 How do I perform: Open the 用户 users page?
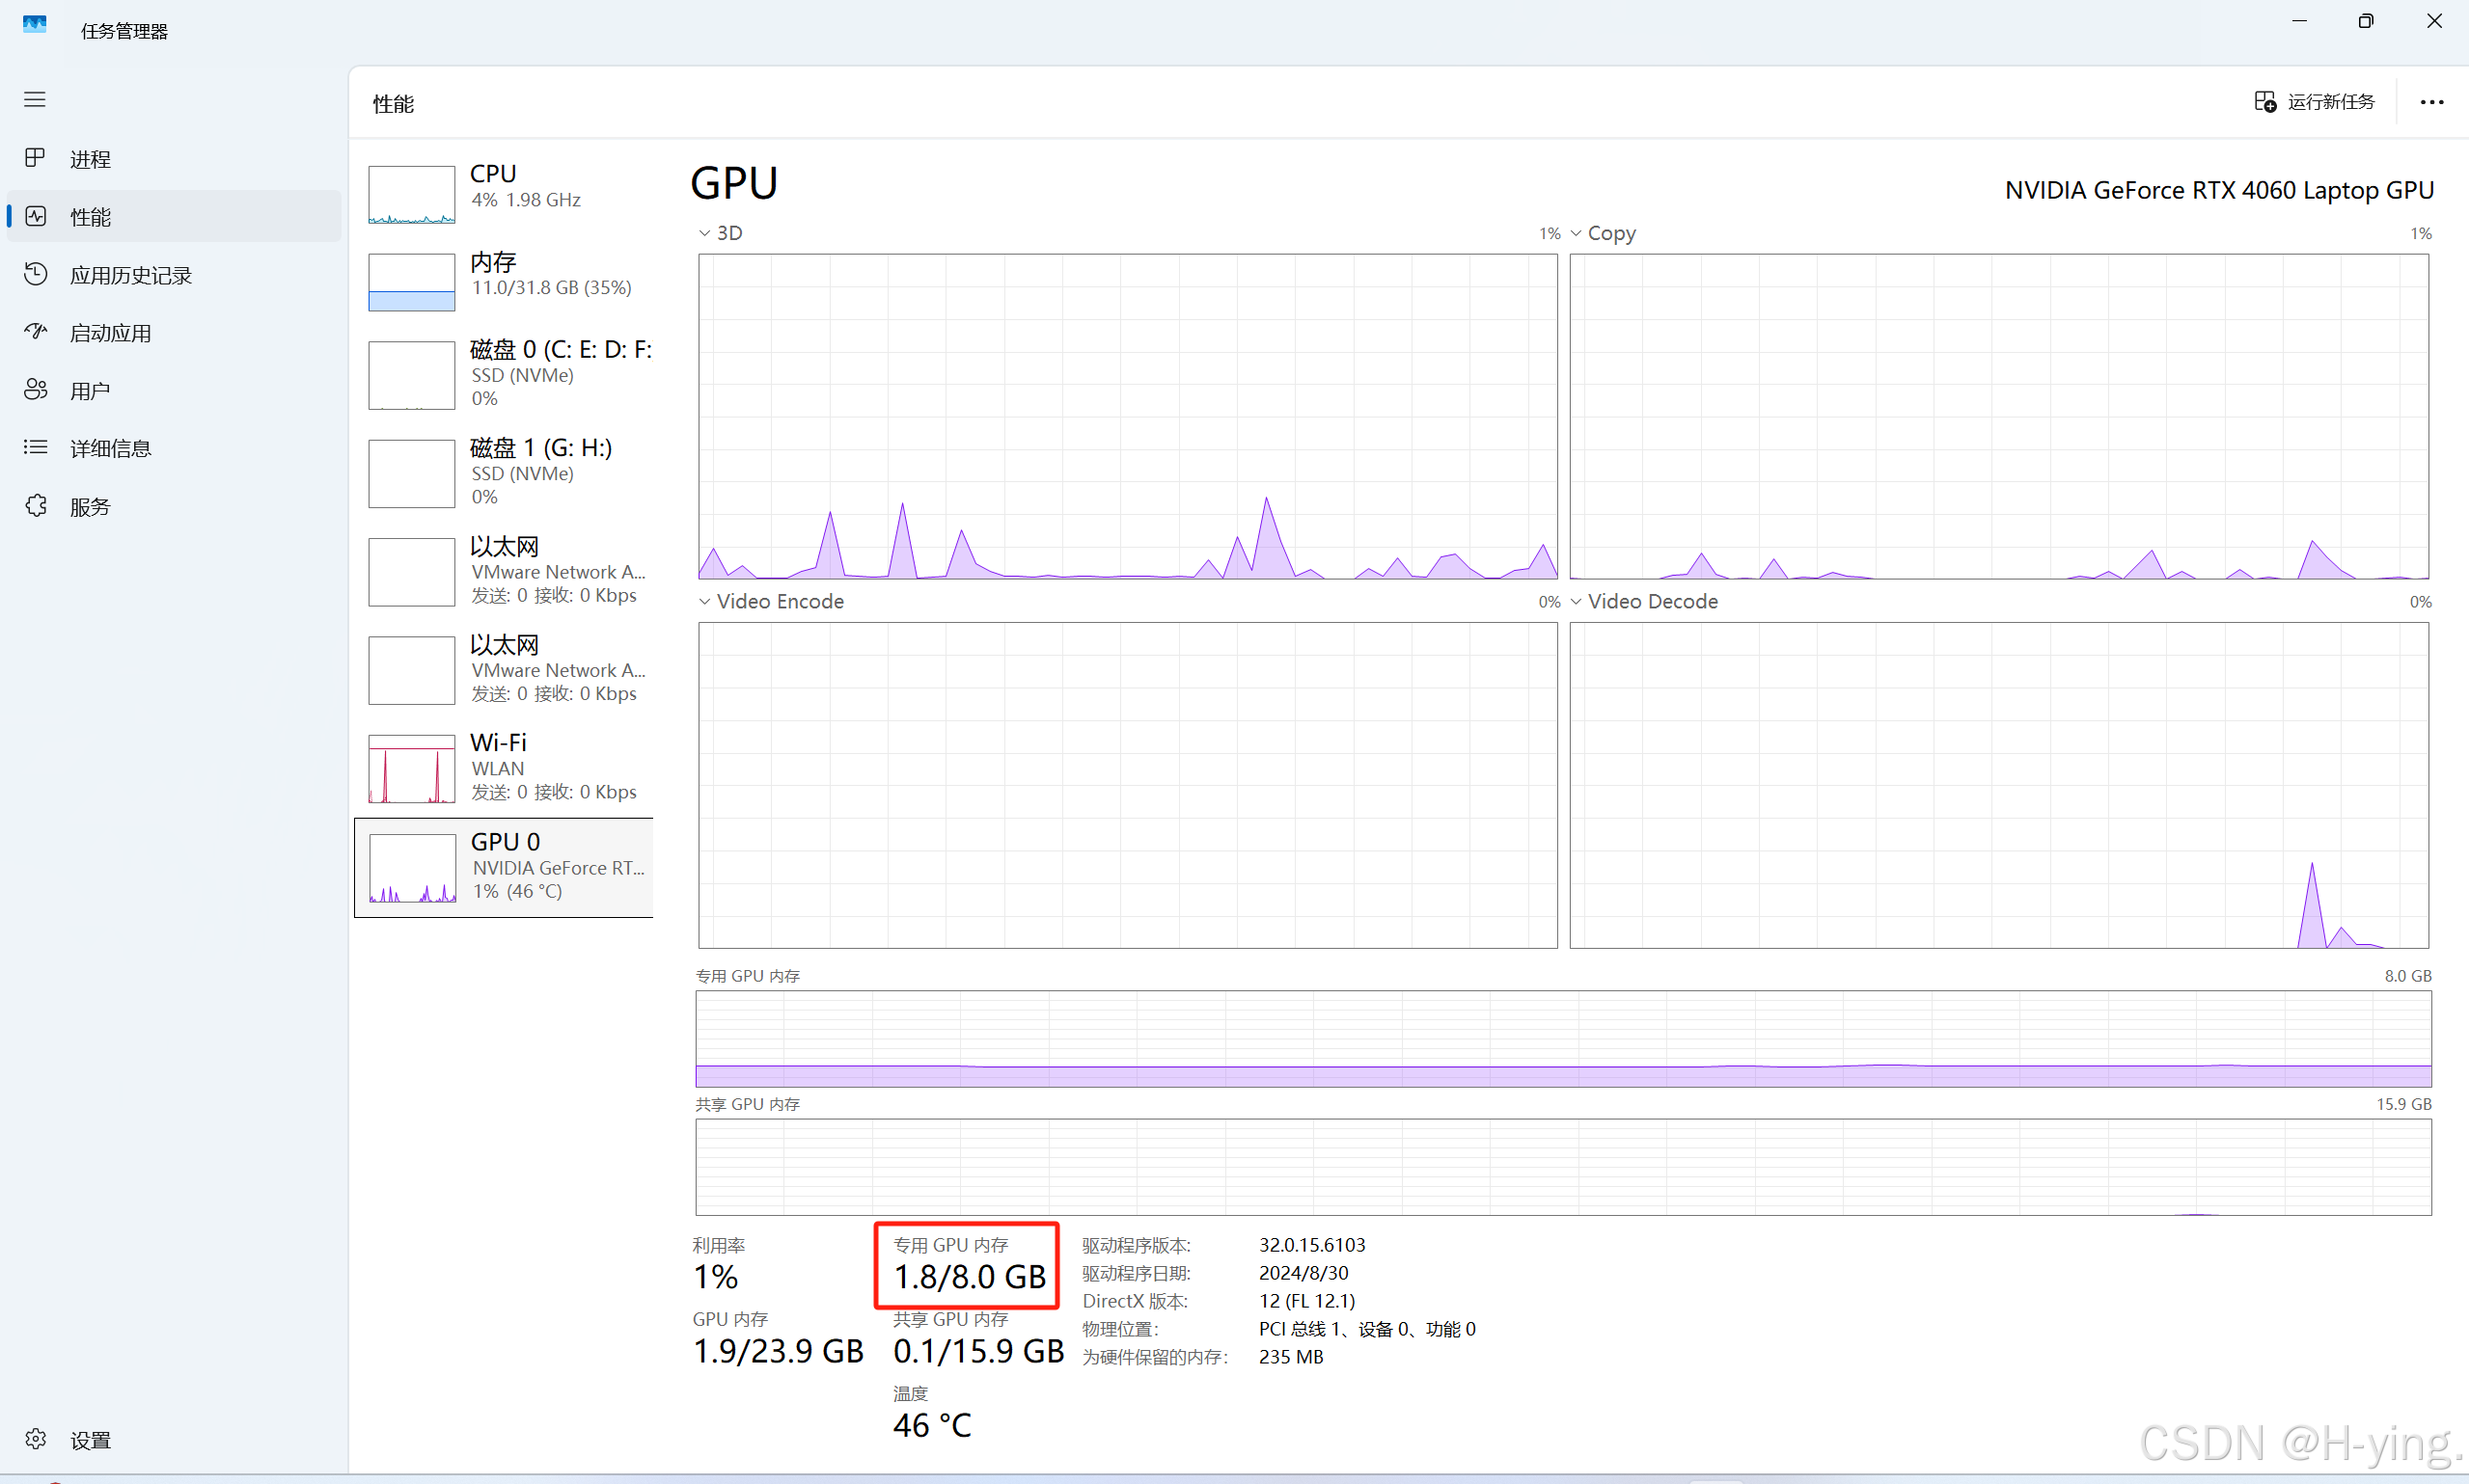coord(89,391)
